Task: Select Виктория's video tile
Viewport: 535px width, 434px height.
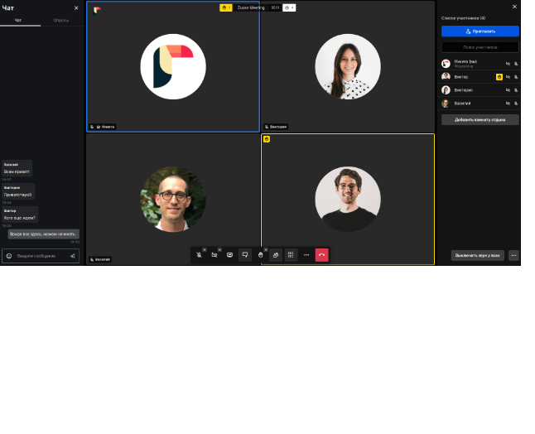Action: 348,66
